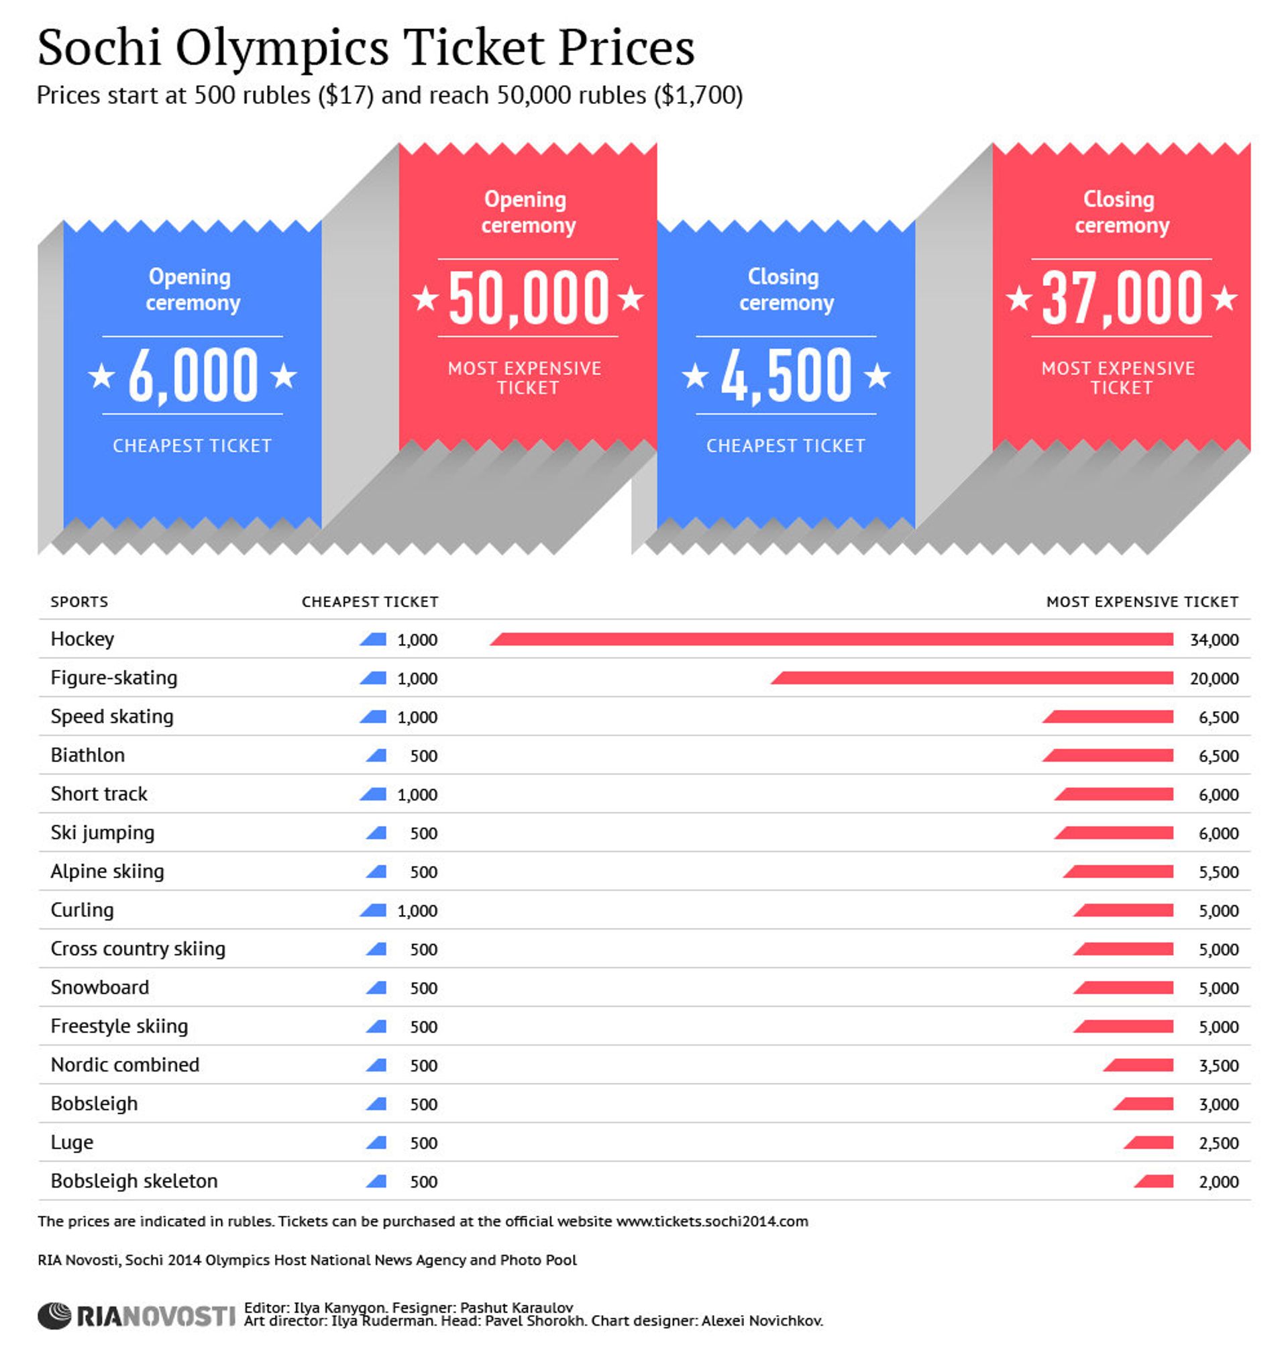Image resolution: width=1288 pixels, height=1368 pixels.
Task: Select the red Hockey most expensive bar
Action: [831, 639]
